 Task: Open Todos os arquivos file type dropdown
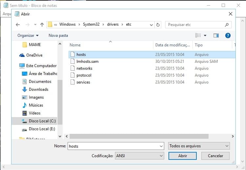coord(199,146)
